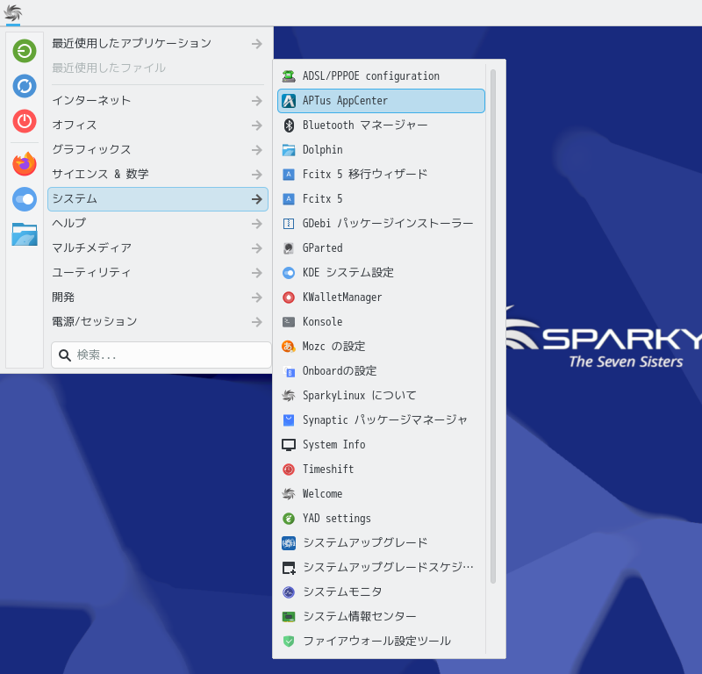Click the System submenu vertical scrollbar
This screenshot has width=702, height=674.
493,326
